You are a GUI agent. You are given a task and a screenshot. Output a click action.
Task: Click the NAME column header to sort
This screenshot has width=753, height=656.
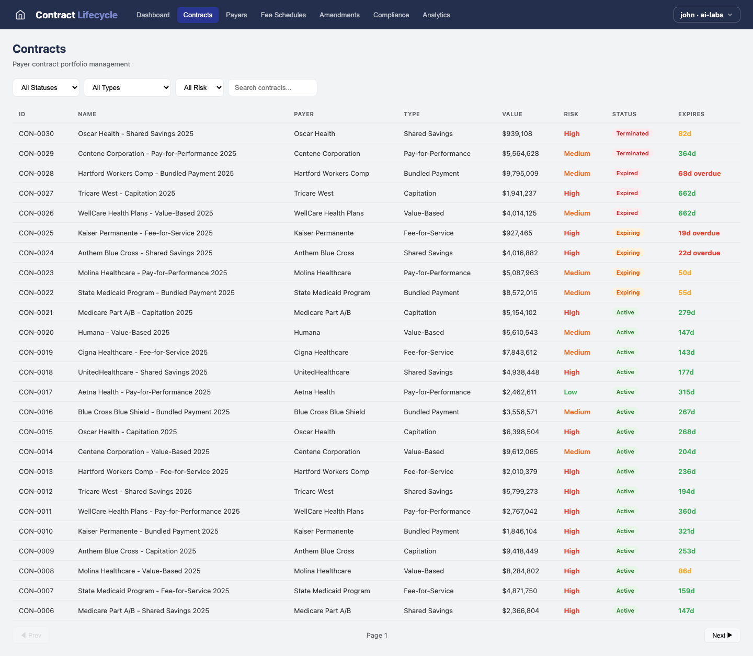[87, 114]
